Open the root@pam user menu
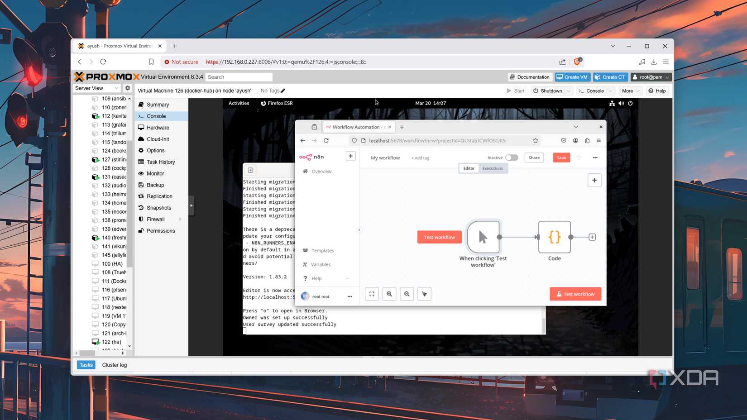This screenshot has width=747, height=420. pos(651,77)
